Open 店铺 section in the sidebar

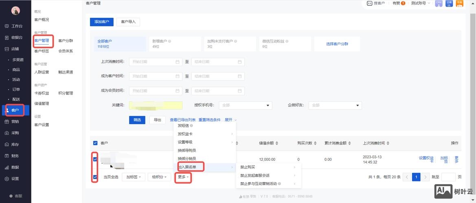(x=12, y=49)
